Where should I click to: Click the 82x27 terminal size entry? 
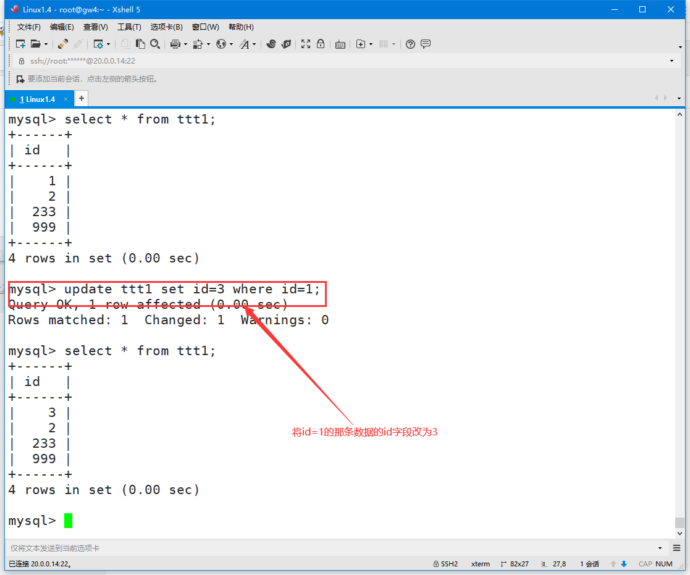pyautogui.click(x=515, y=564)
